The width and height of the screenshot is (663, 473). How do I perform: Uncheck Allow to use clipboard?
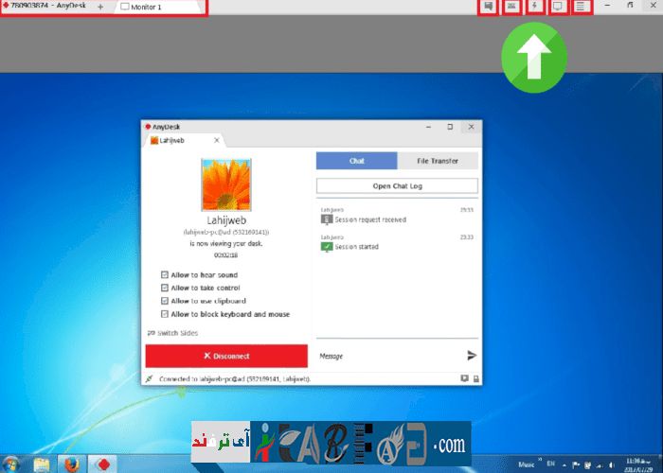[x=165, y=301]
